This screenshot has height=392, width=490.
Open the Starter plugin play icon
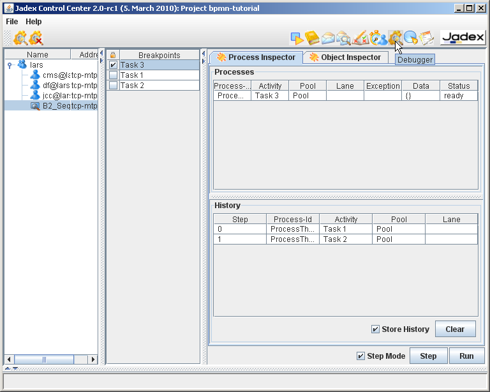297,38
